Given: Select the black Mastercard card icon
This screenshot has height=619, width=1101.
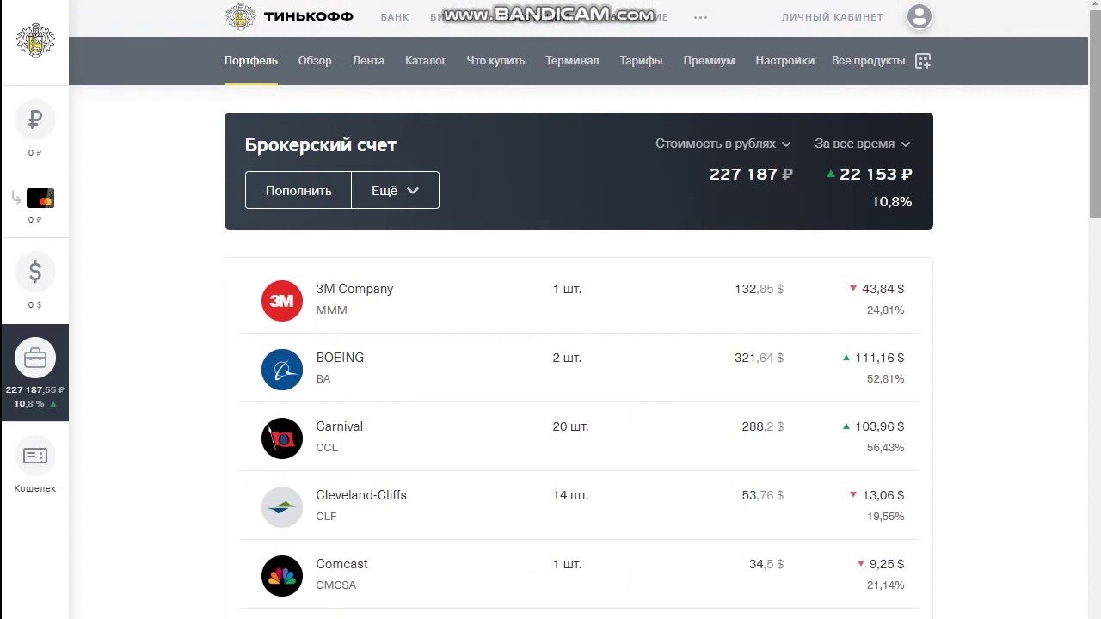Looking at the screenshot, I should [40, 199].
